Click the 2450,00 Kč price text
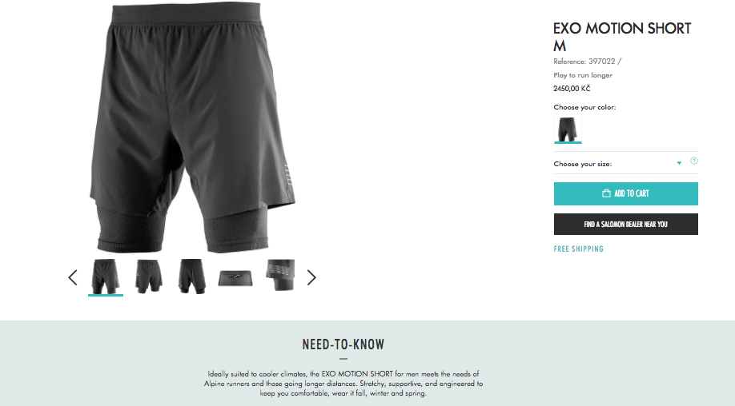The image size is (735, 406). (572, 89)
